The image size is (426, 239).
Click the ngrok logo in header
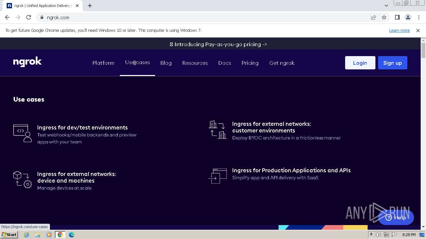click(x=27, y=62)
